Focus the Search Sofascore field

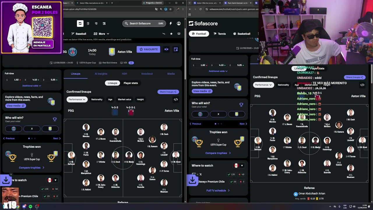[x=144, y=23]
